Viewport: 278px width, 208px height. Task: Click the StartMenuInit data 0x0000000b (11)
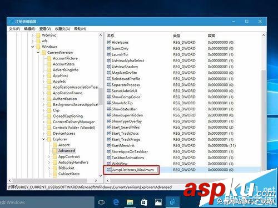222,145
